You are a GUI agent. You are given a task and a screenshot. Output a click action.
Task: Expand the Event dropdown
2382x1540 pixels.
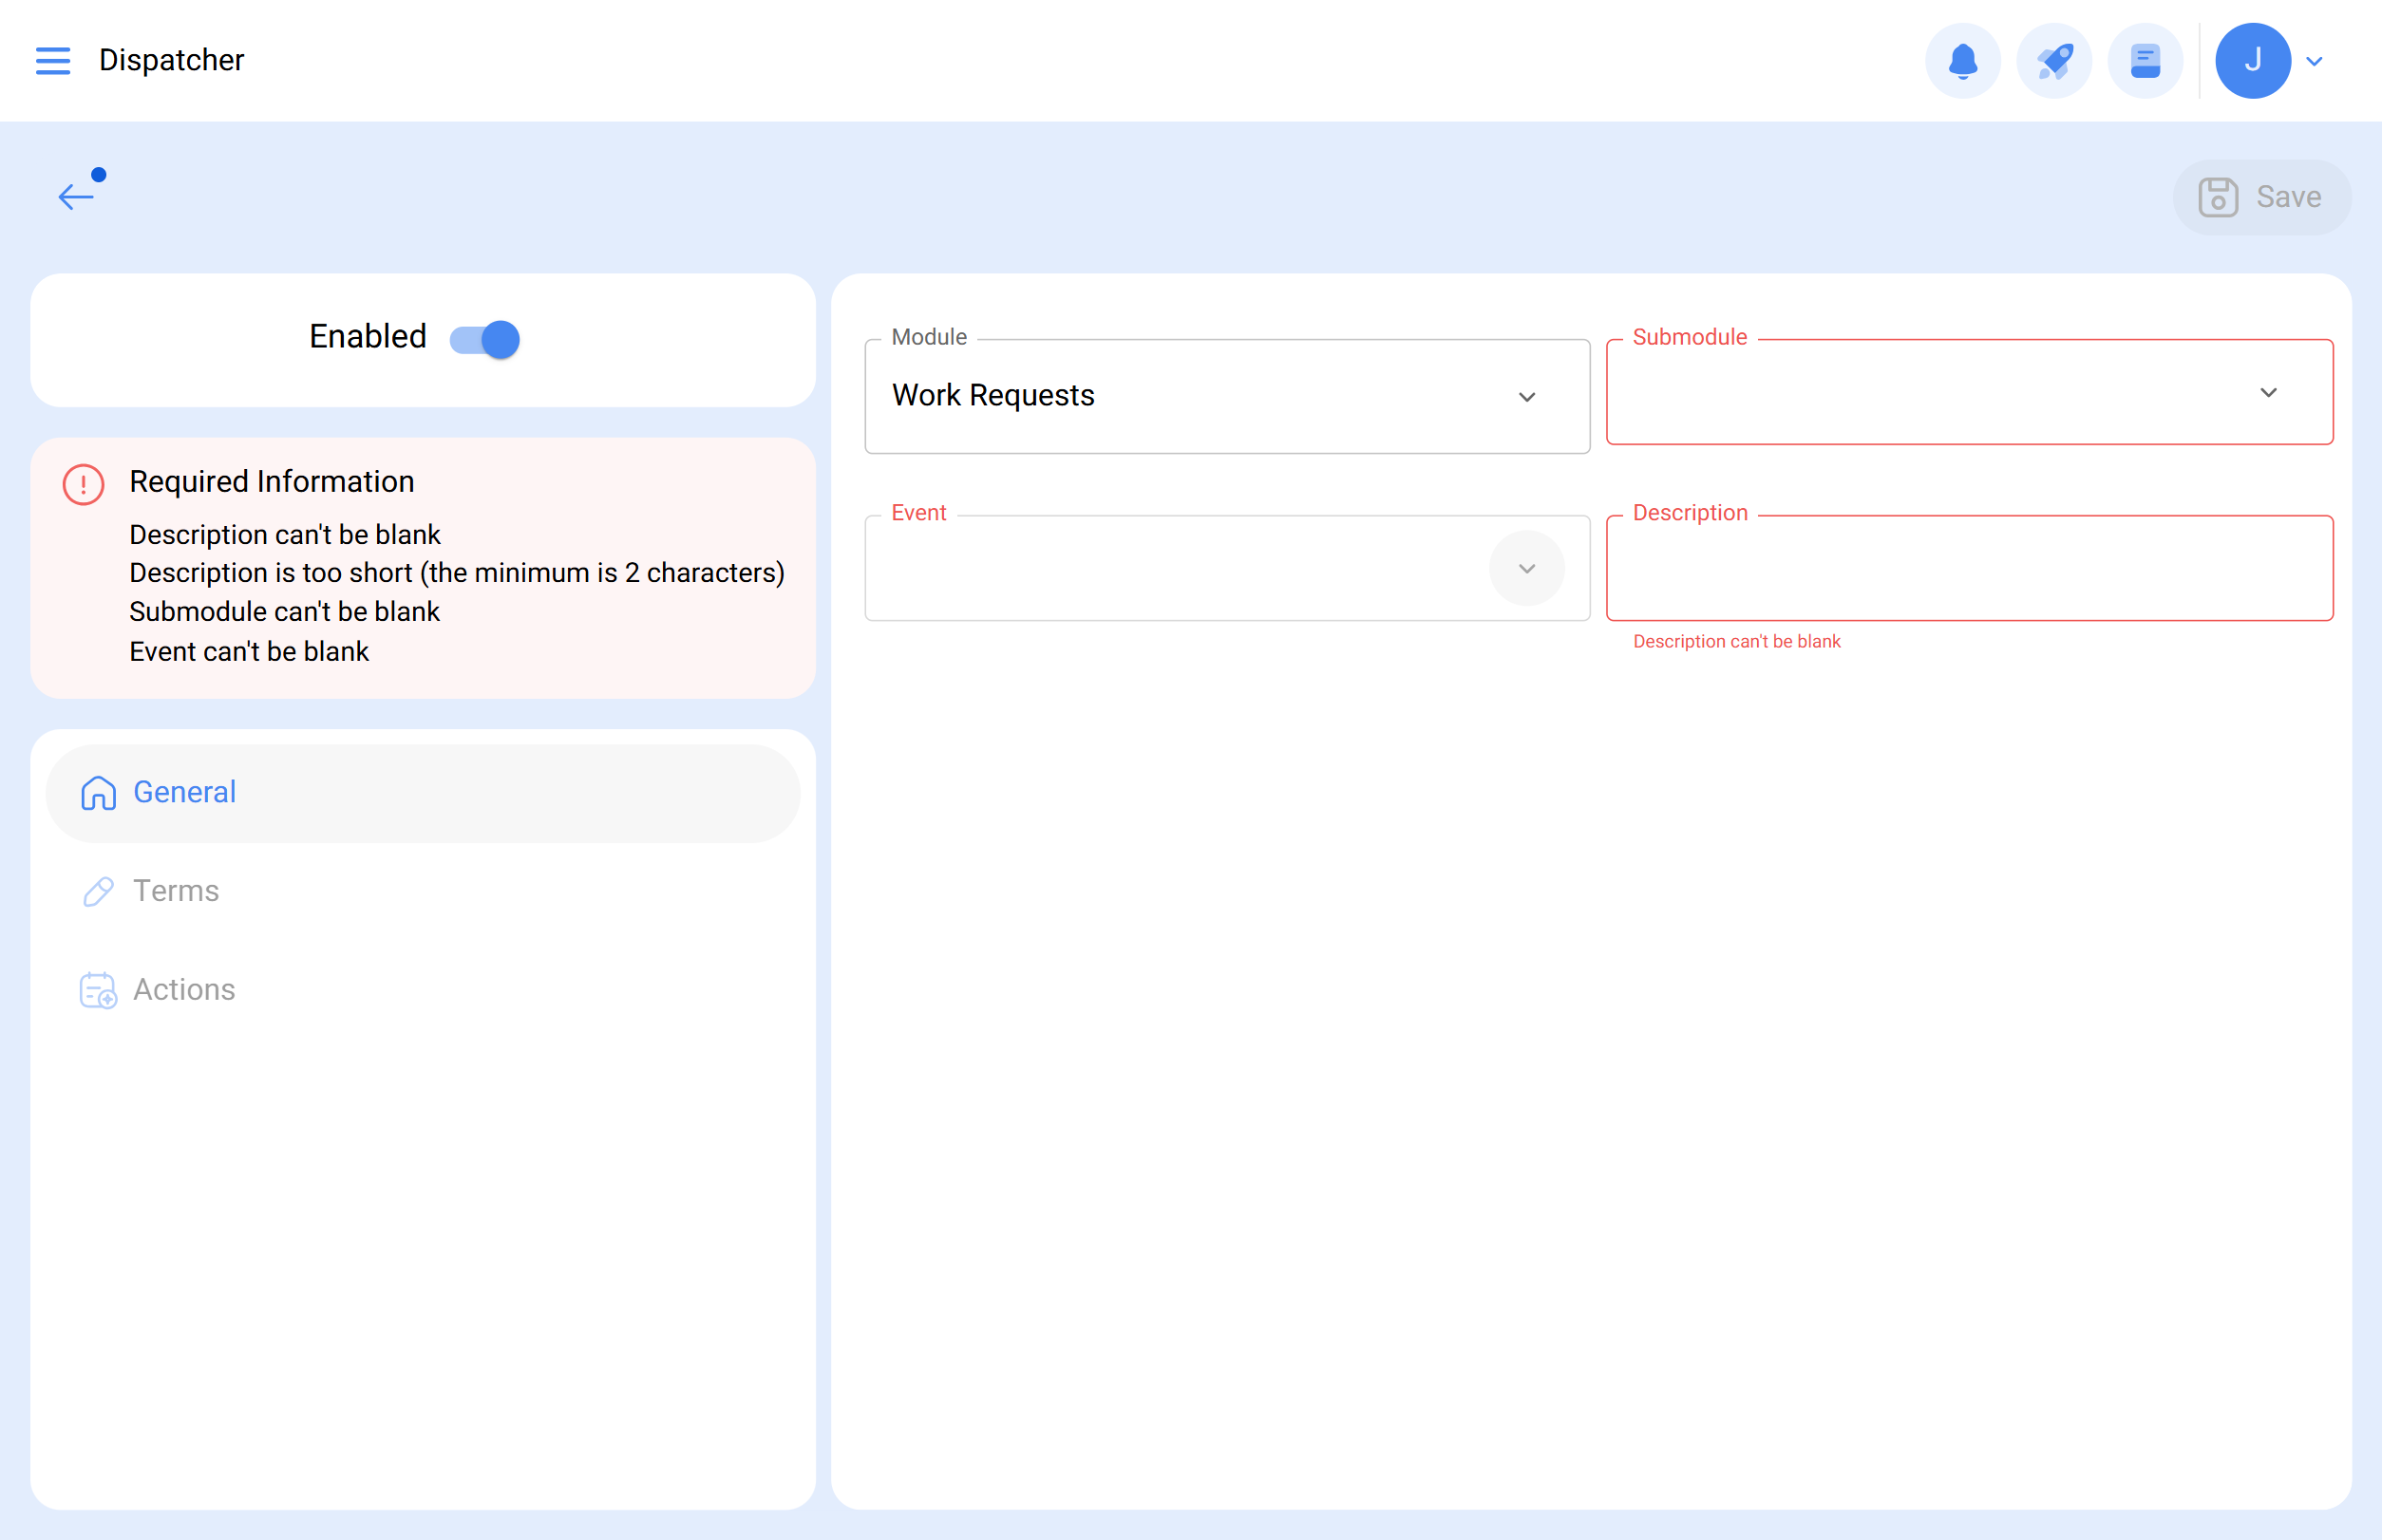(x=1525, y=569)
